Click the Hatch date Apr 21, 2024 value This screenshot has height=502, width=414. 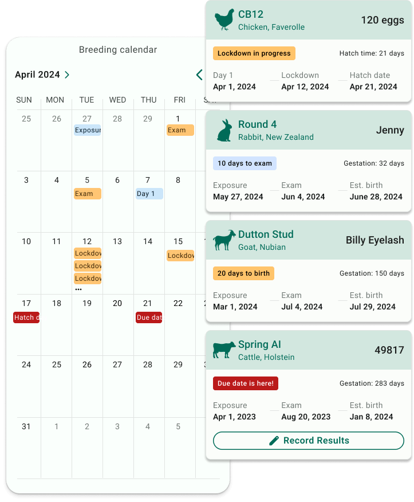[373, 87]
